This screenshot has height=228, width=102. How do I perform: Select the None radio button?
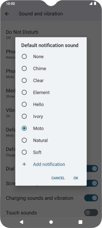coord(24,56)
